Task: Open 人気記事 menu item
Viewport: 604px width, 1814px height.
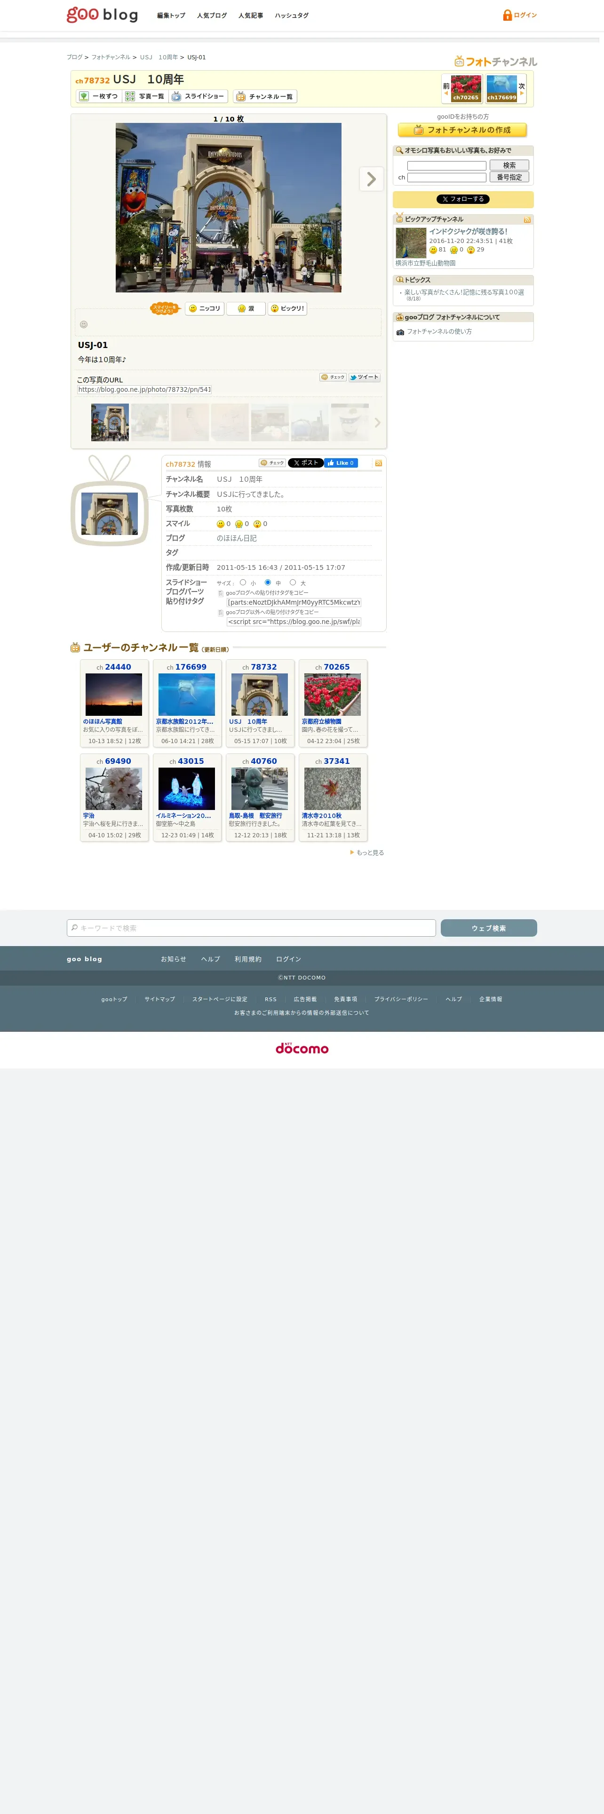Action: click(x=250, y=16)
